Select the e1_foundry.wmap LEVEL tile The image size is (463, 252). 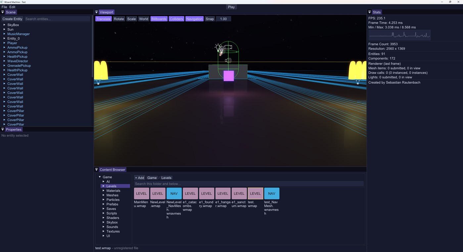point(206,193)
